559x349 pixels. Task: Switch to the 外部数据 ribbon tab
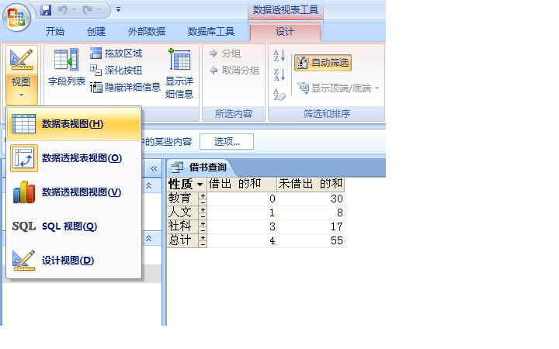(x=146, y=32)
